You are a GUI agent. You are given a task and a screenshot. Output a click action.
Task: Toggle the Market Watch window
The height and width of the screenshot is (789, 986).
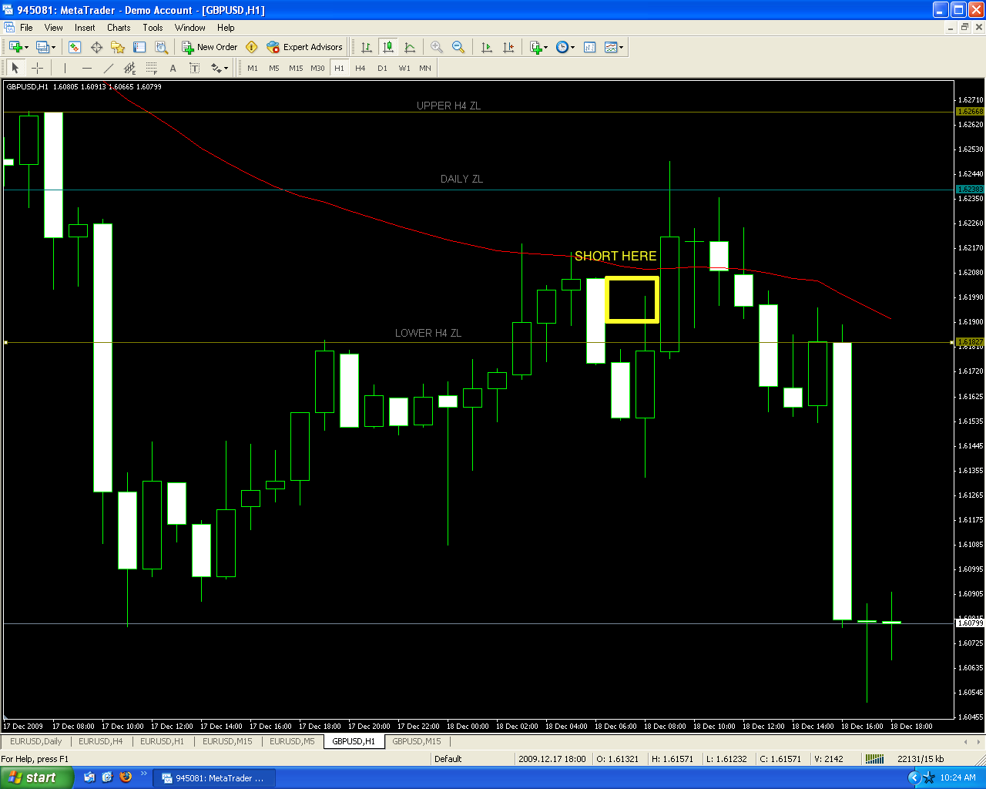click(x=75, y=47)
